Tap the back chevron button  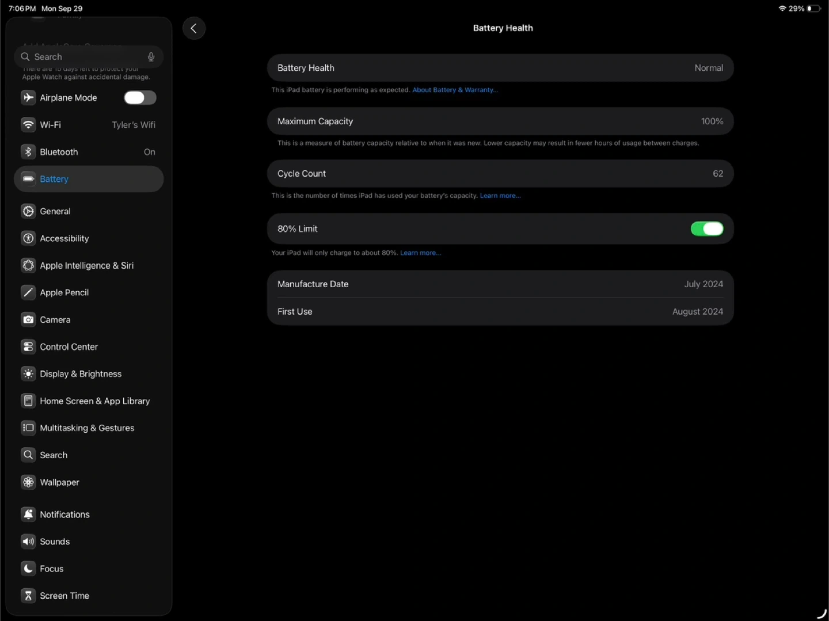pos(194,28)
